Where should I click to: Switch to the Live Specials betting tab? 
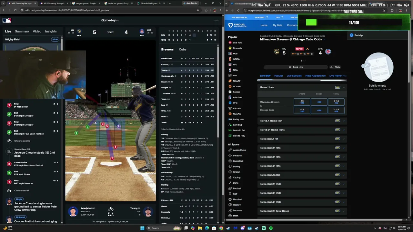(x=294, y=76)
